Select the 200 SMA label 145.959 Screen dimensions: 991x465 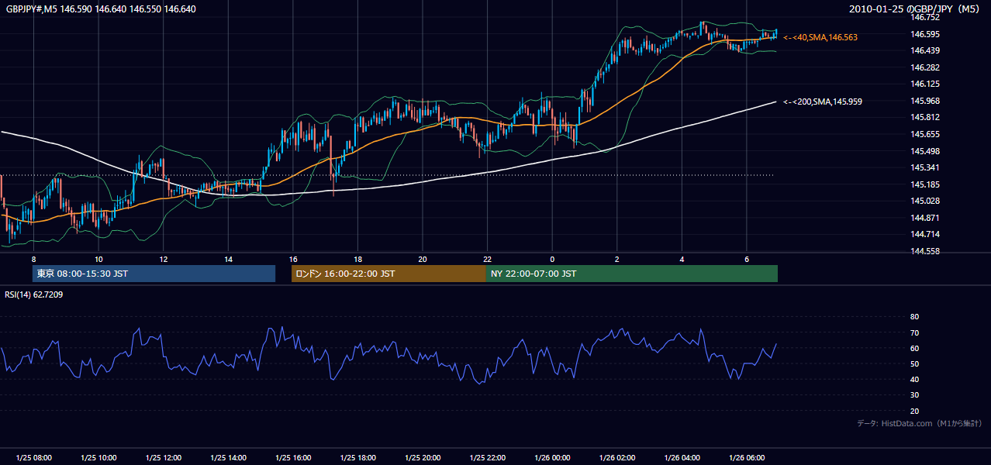[x=823, y=102]
